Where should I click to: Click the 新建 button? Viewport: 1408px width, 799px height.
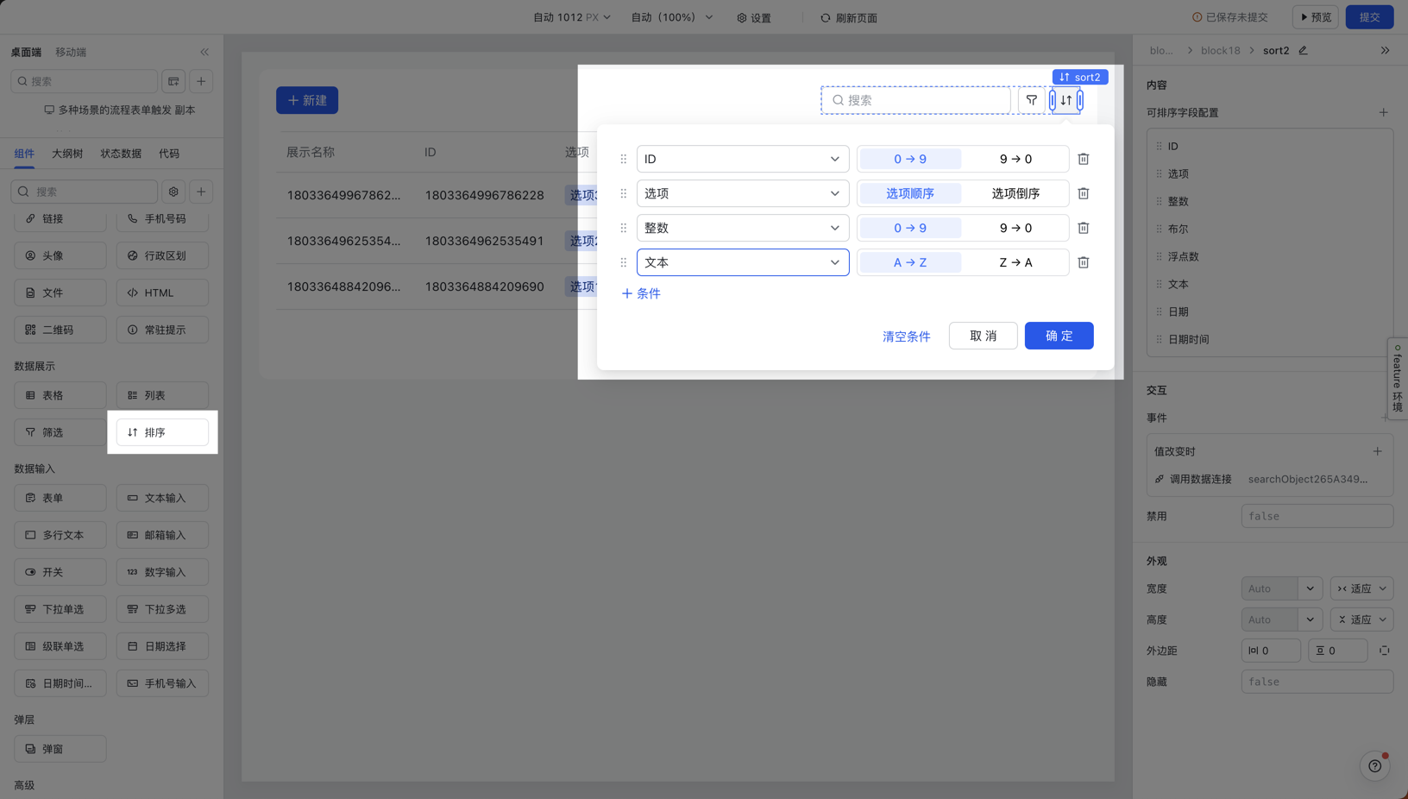tap(307, 100)
